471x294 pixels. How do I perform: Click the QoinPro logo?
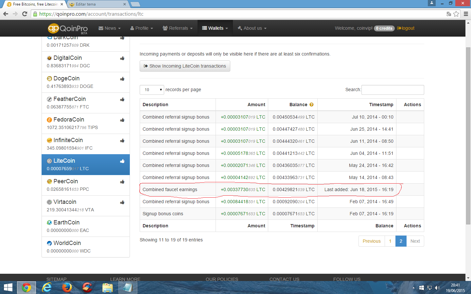point(68,28)
